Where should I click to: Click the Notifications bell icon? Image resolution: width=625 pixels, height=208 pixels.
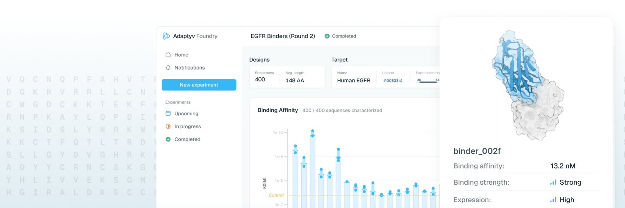click(x=168, y=68)
